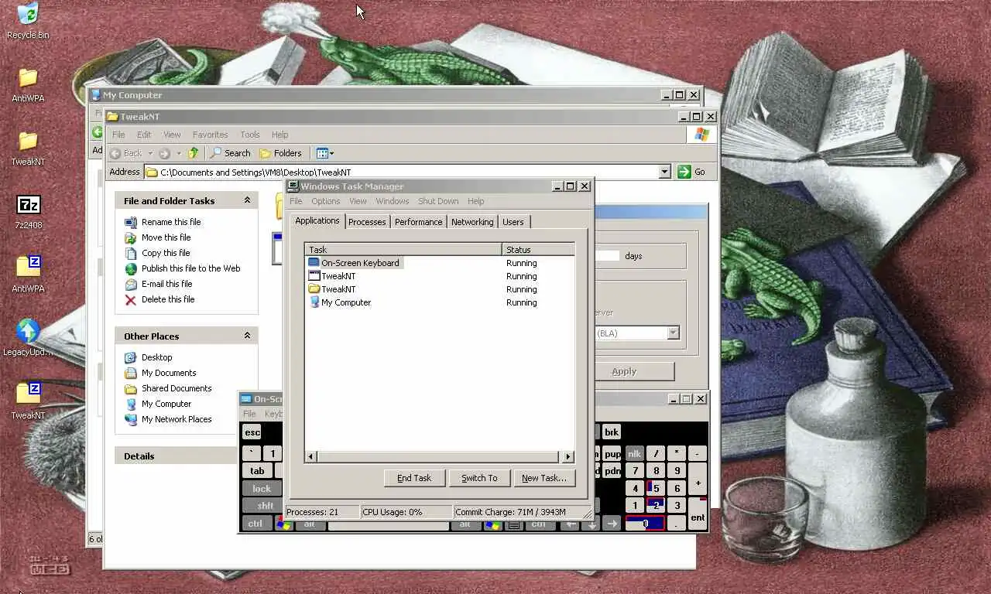Open Task Manager Help menu

(476, 201)
